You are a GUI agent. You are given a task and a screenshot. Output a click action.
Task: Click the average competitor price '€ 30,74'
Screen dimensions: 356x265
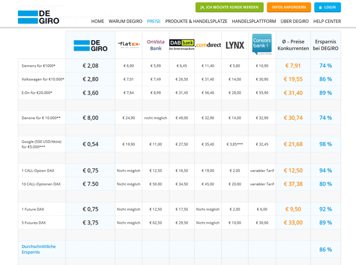pos(293,118)
